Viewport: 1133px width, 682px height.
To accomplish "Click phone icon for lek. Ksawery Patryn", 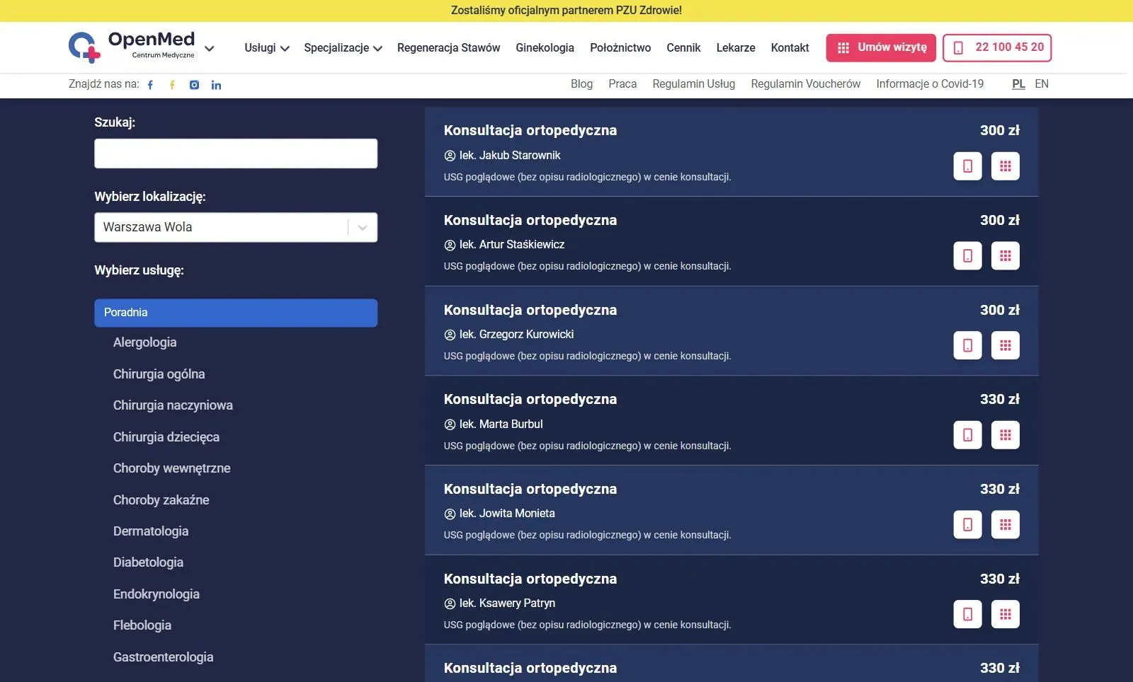I will click(967, 614).
